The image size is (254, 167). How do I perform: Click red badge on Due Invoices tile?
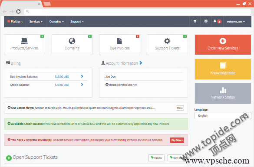138,36
